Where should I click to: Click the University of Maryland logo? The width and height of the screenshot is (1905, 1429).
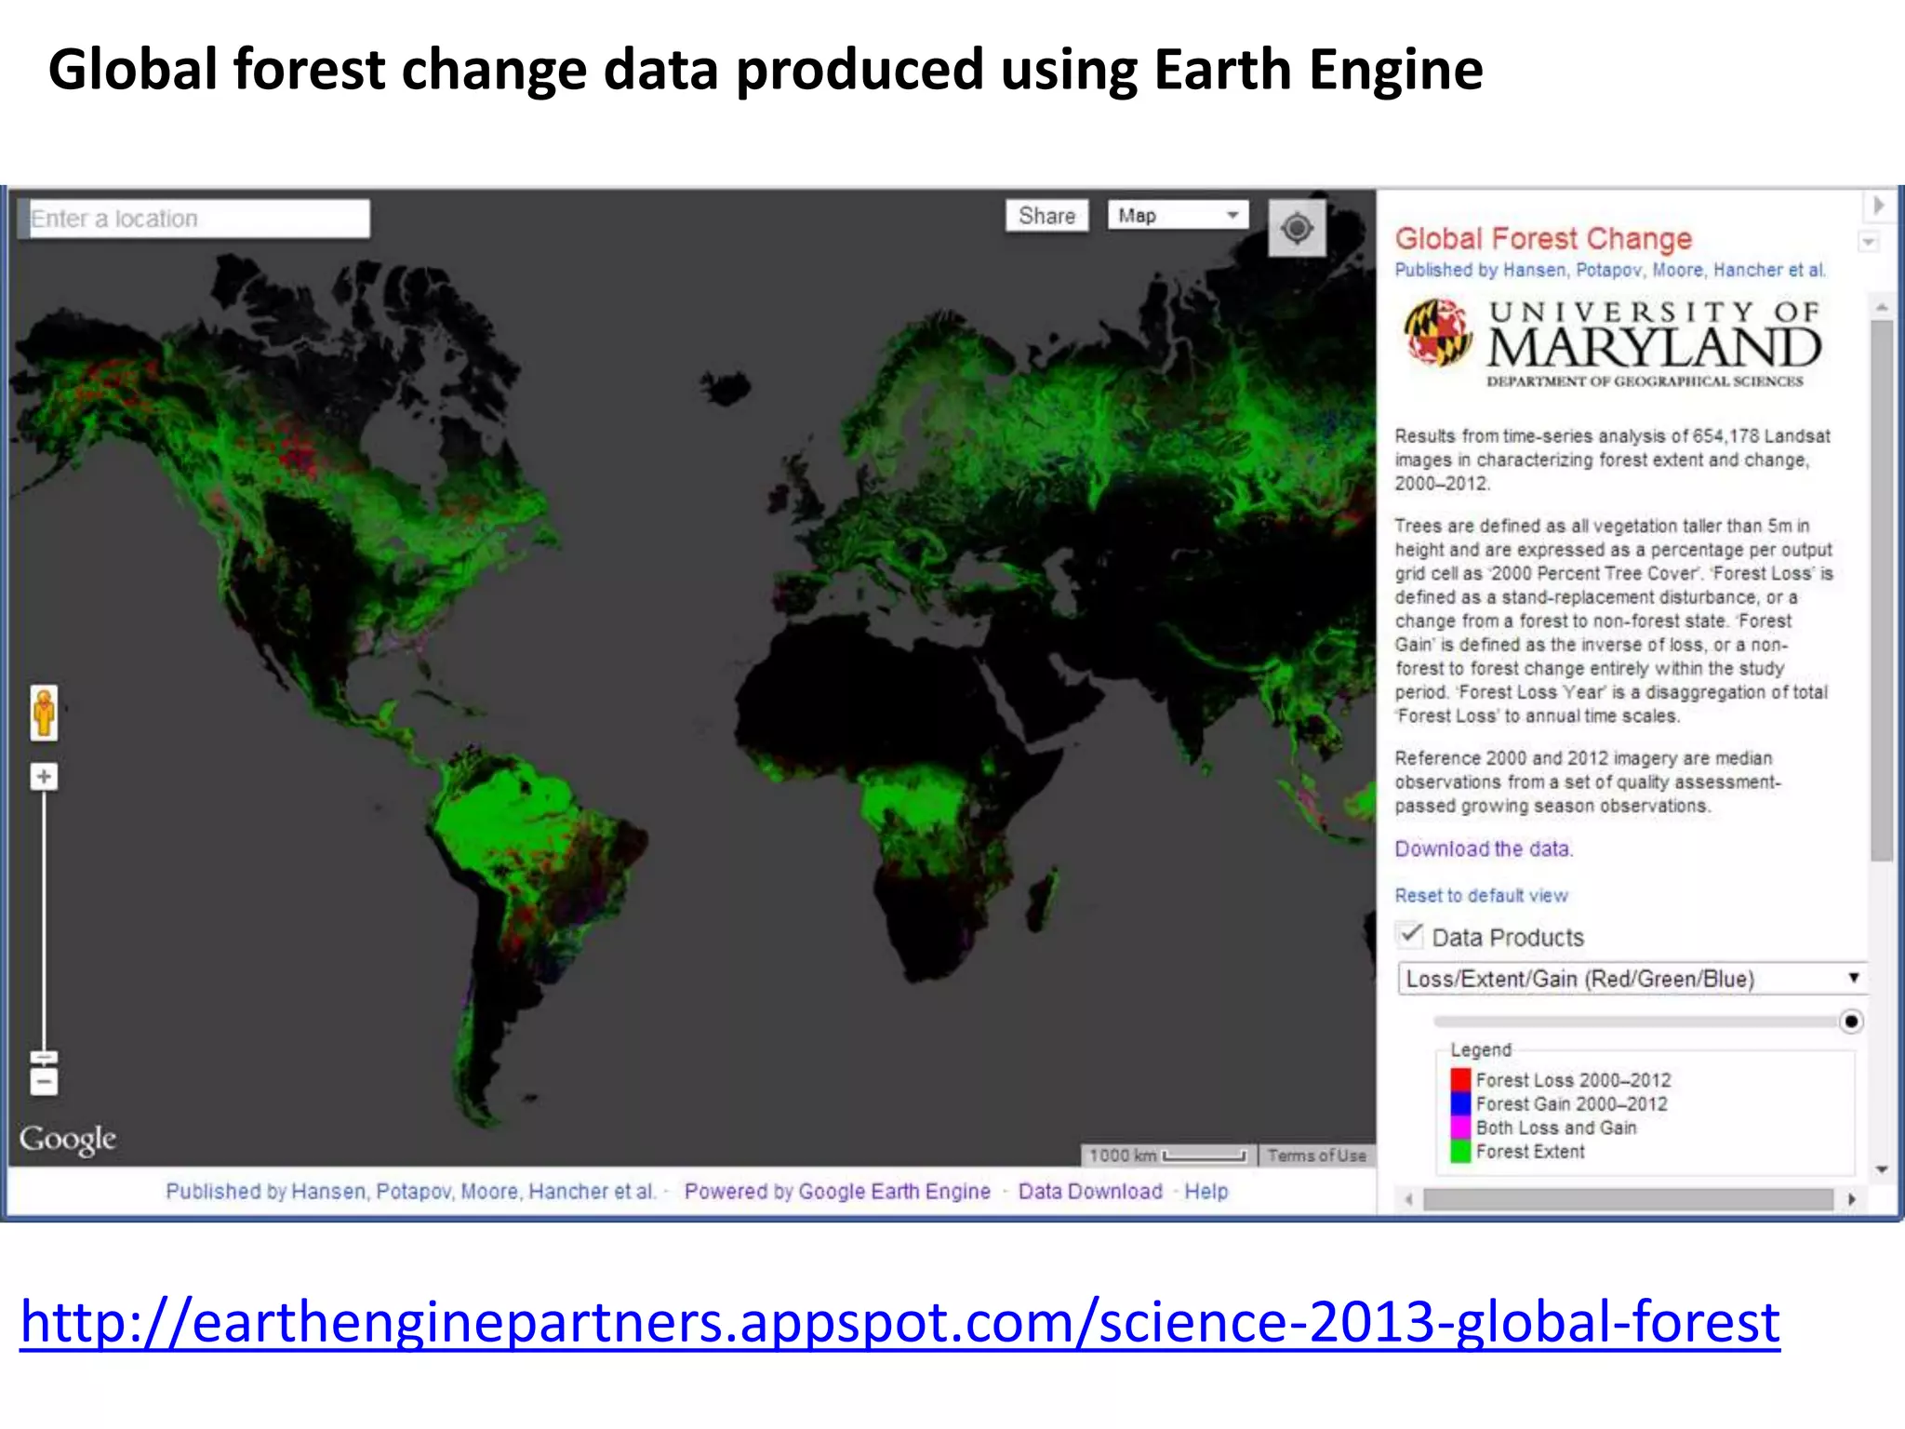pos(1612,341)
